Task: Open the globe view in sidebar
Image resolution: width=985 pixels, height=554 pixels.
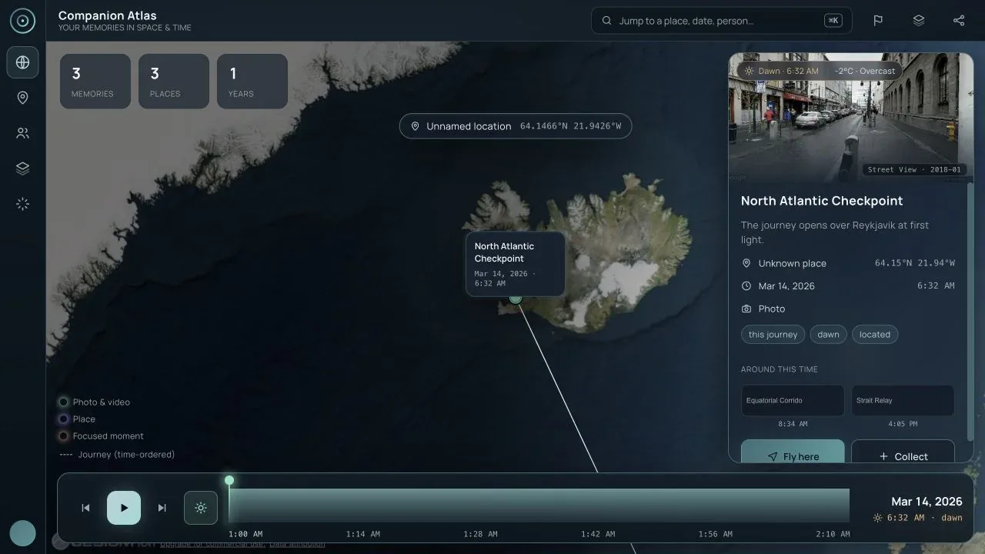Action: click(22, 62)
